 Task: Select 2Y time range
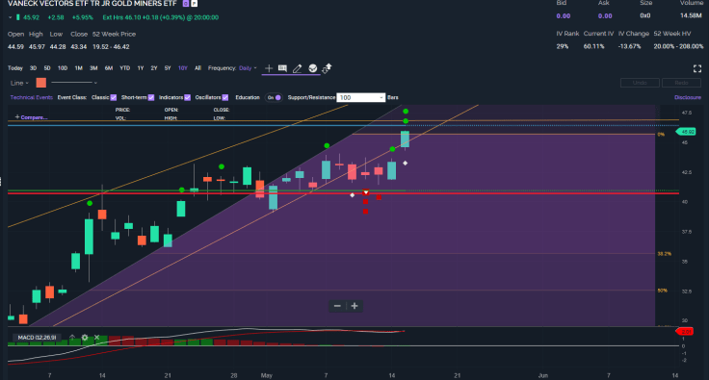click(154, 68)
